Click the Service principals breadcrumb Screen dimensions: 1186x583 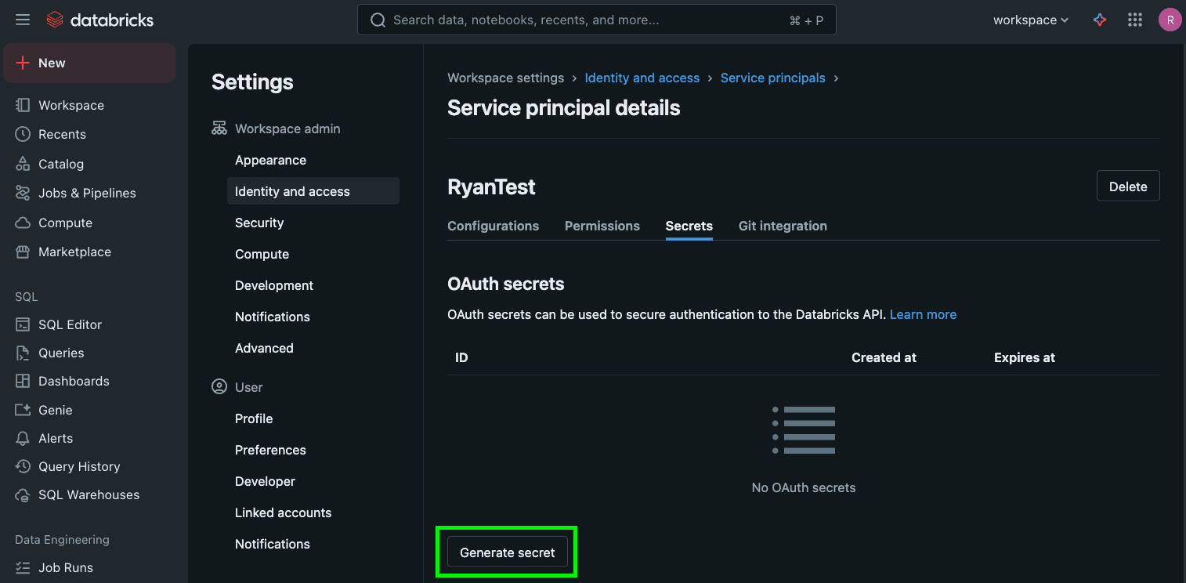coord(772,78)
